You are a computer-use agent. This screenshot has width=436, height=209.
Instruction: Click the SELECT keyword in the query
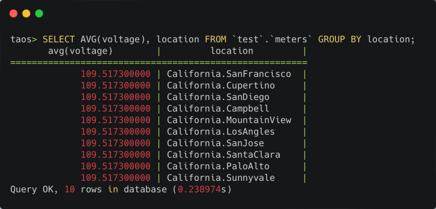pyautogui.click(x=59, y=40)
